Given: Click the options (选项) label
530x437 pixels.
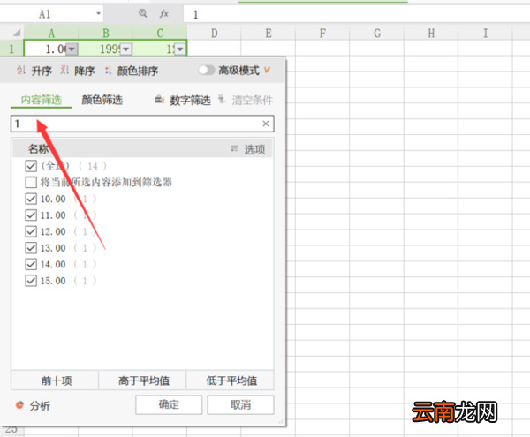Looking at the screenshot, I should (255, 149).
